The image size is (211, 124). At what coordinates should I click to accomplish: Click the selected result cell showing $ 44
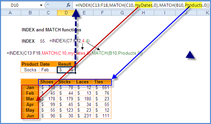pos(66,70)
